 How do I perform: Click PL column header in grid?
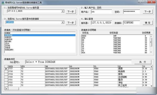point(106,66)
